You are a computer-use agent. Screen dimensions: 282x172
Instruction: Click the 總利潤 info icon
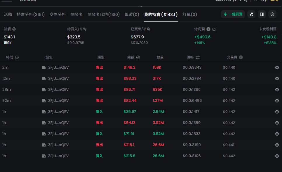[208, 29]
